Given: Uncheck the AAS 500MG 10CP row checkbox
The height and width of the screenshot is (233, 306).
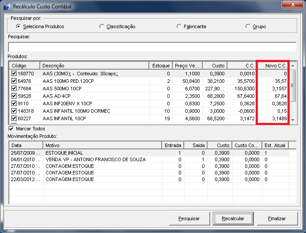Looking at the screenshot, I should click(x=14, y=89).
